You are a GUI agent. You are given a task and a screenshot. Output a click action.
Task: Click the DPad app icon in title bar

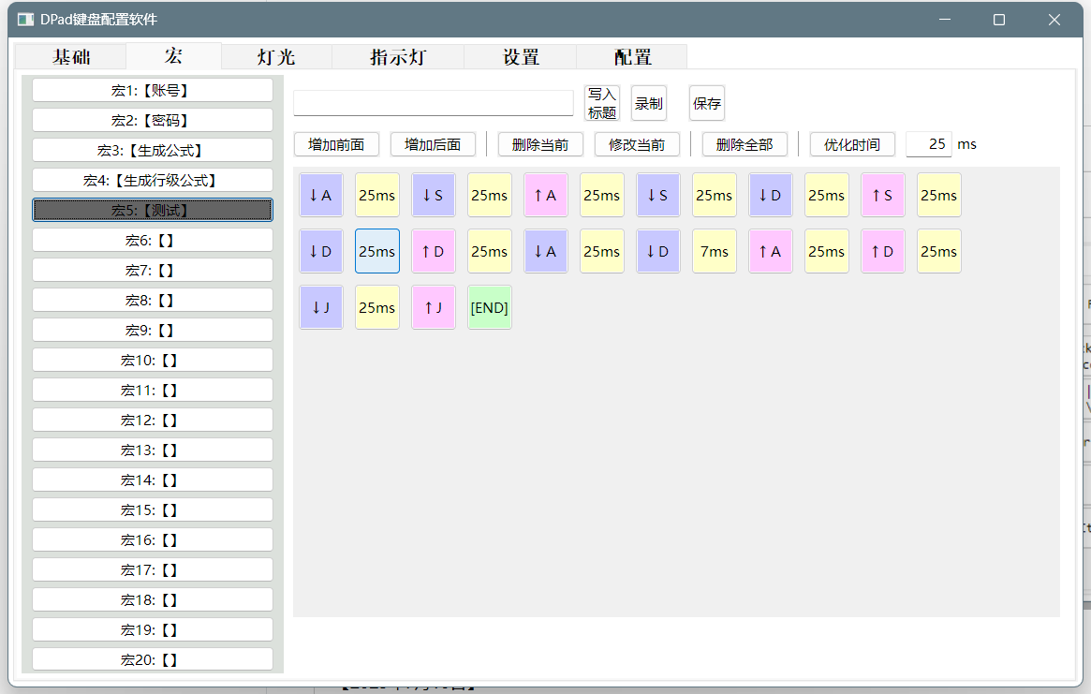click(x=25, y=20)
